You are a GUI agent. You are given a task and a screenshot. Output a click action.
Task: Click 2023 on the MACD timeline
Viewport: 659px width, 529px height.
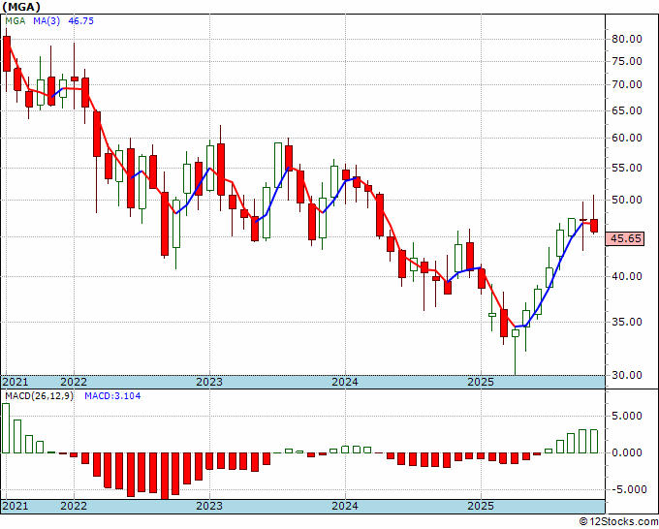[x=209, y=506]
